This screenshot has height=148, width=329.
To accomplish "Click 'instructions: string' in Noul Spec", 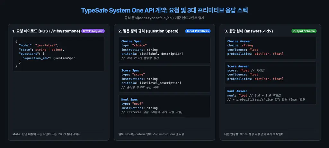I will 139,108.
